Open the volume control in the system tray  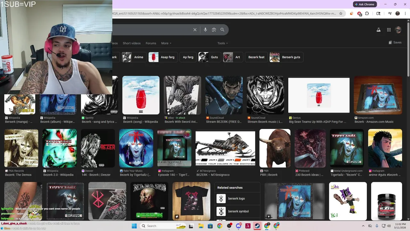[389, 226]
